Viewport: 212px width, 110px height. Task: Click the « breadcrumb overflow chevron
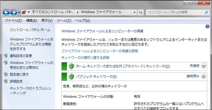tap(29, 12)
